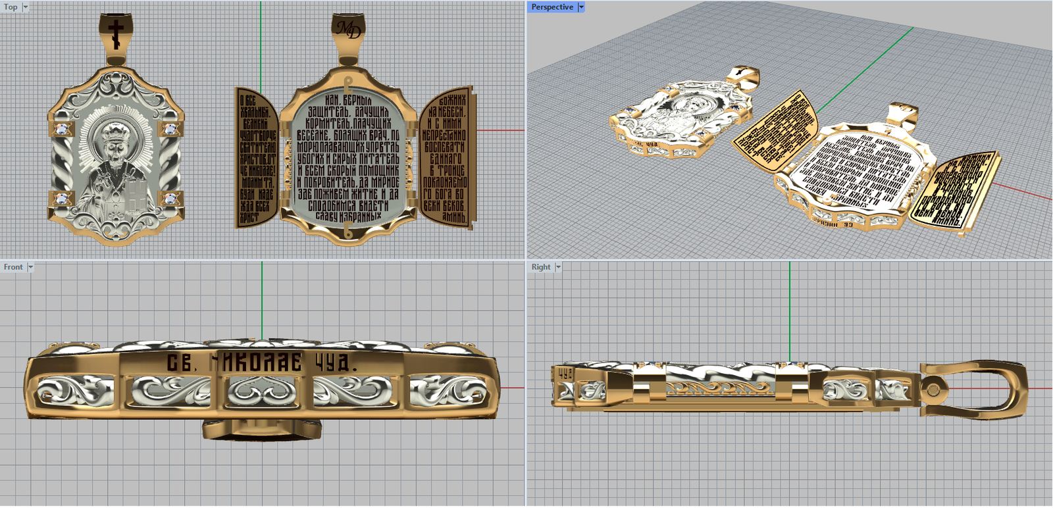Select the lower-right gemstone on the closed pendant

tap(170, 198)
